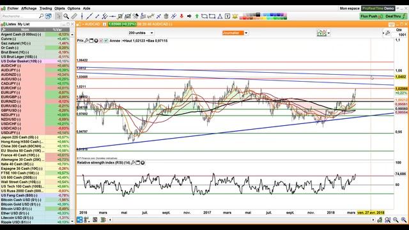Zoom out the chart horizontally

pyautogui.click(x=396, y=220)
